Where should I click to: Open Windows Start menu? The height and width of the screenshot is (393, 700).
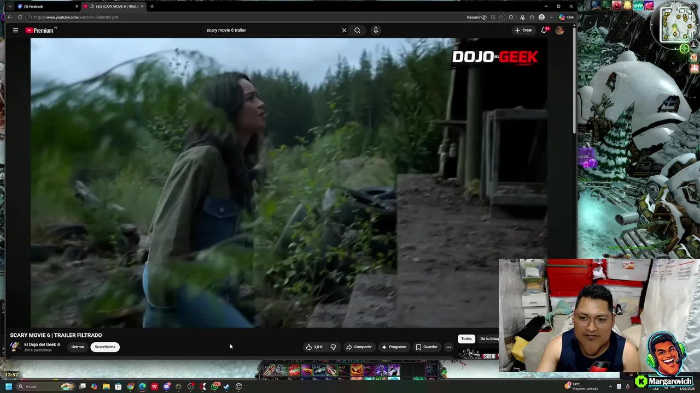coord(9,386)
